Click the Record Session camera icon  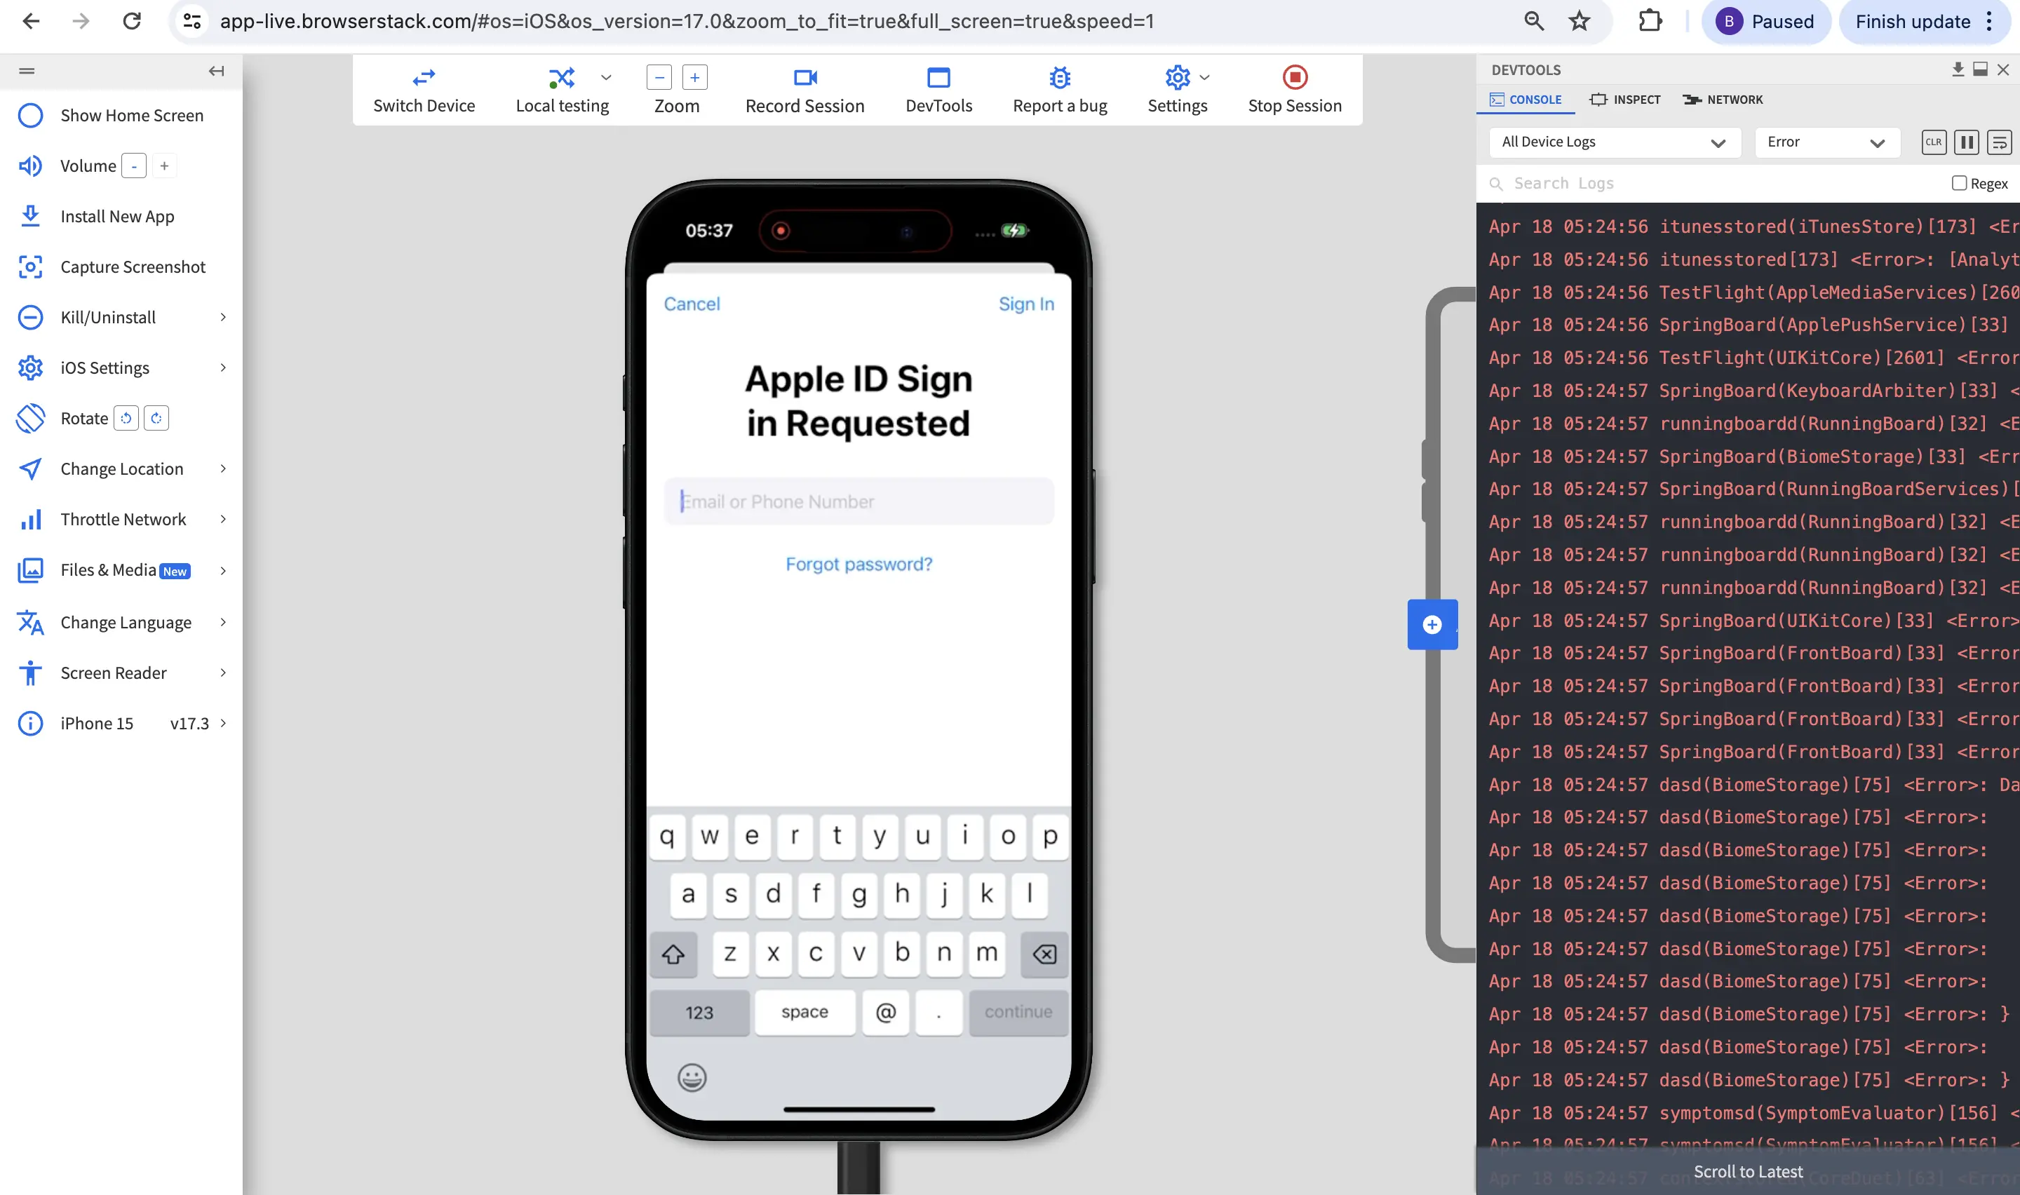click(804, 77)
